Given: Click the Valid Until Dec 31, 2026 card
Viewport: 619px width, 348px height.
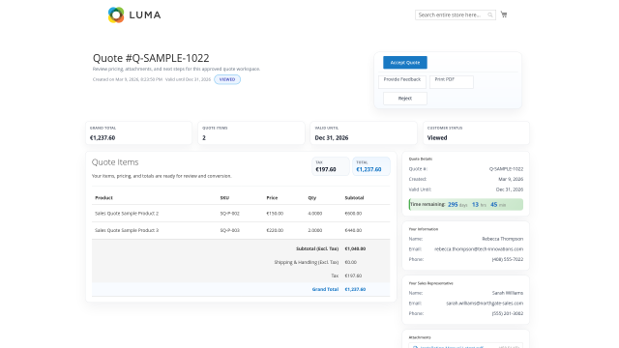Looking at the screenshot, I should pyautogui.click(x=364, y=133).
